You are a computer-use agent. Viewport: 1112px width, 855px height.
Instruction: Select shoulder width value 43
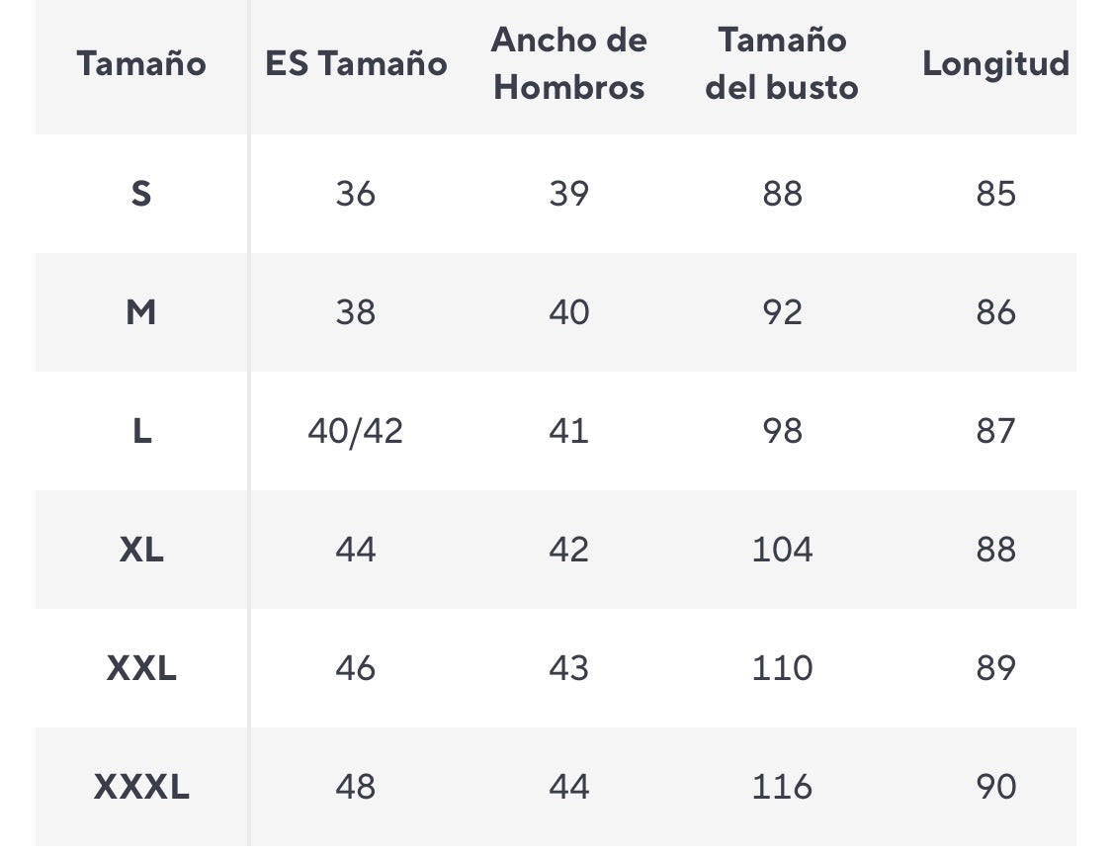(569, 668)
